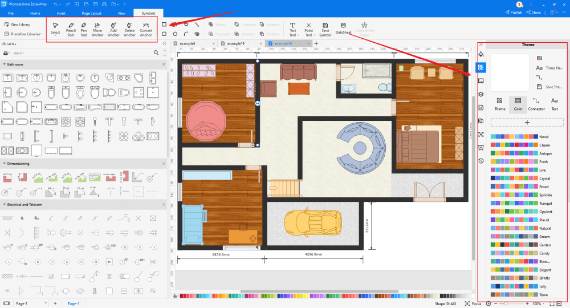
Task: Switch to the View tab
Action: (x=121, y=13)
